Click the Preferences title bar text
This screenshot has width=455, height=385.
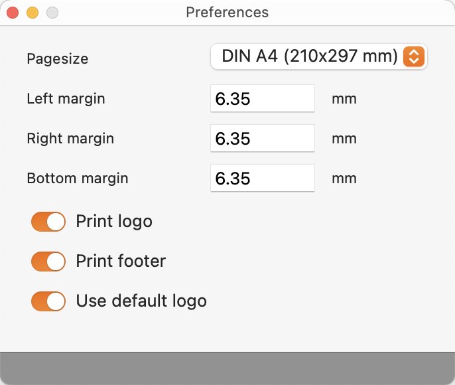pos(227,13)
